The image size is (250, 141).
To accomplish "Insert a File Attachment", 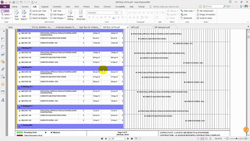I will (205, 11).
